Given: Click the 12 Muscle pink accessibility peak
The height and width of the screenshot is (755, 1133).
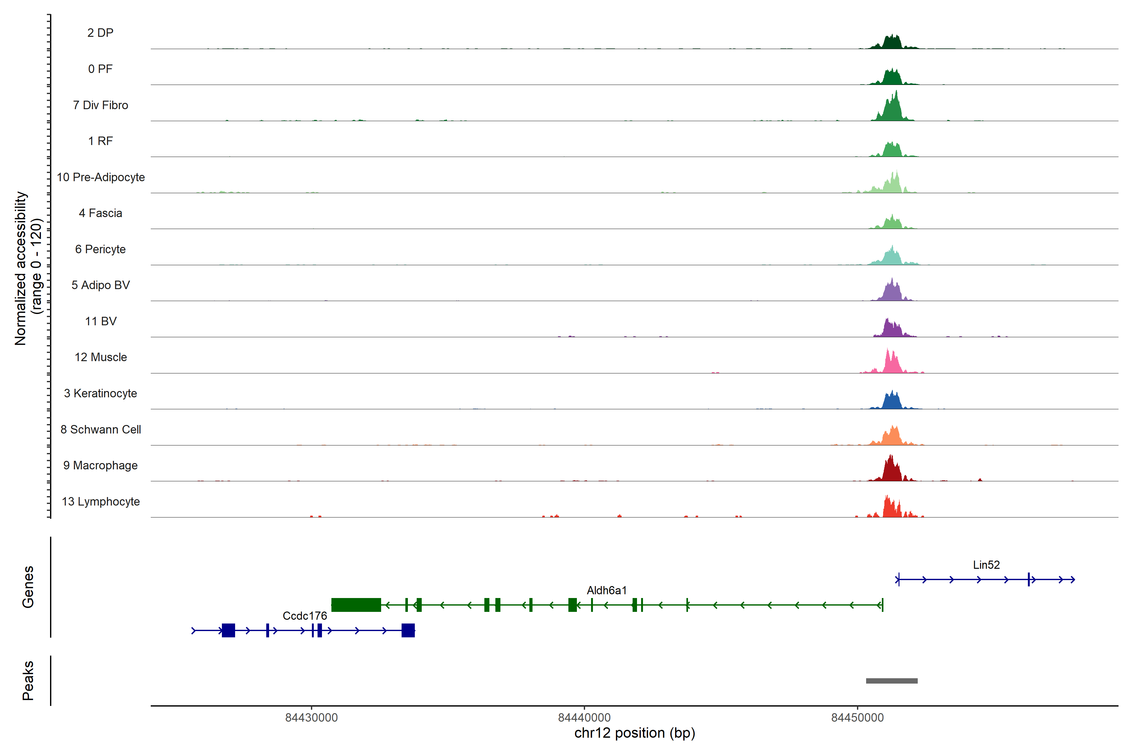Looking at the screenshot, I should [x=892, y=365].
